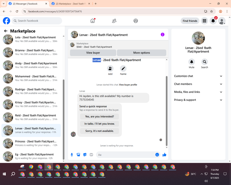Choose a sticker icon
The image size is (231, 185).
point(85,154)
